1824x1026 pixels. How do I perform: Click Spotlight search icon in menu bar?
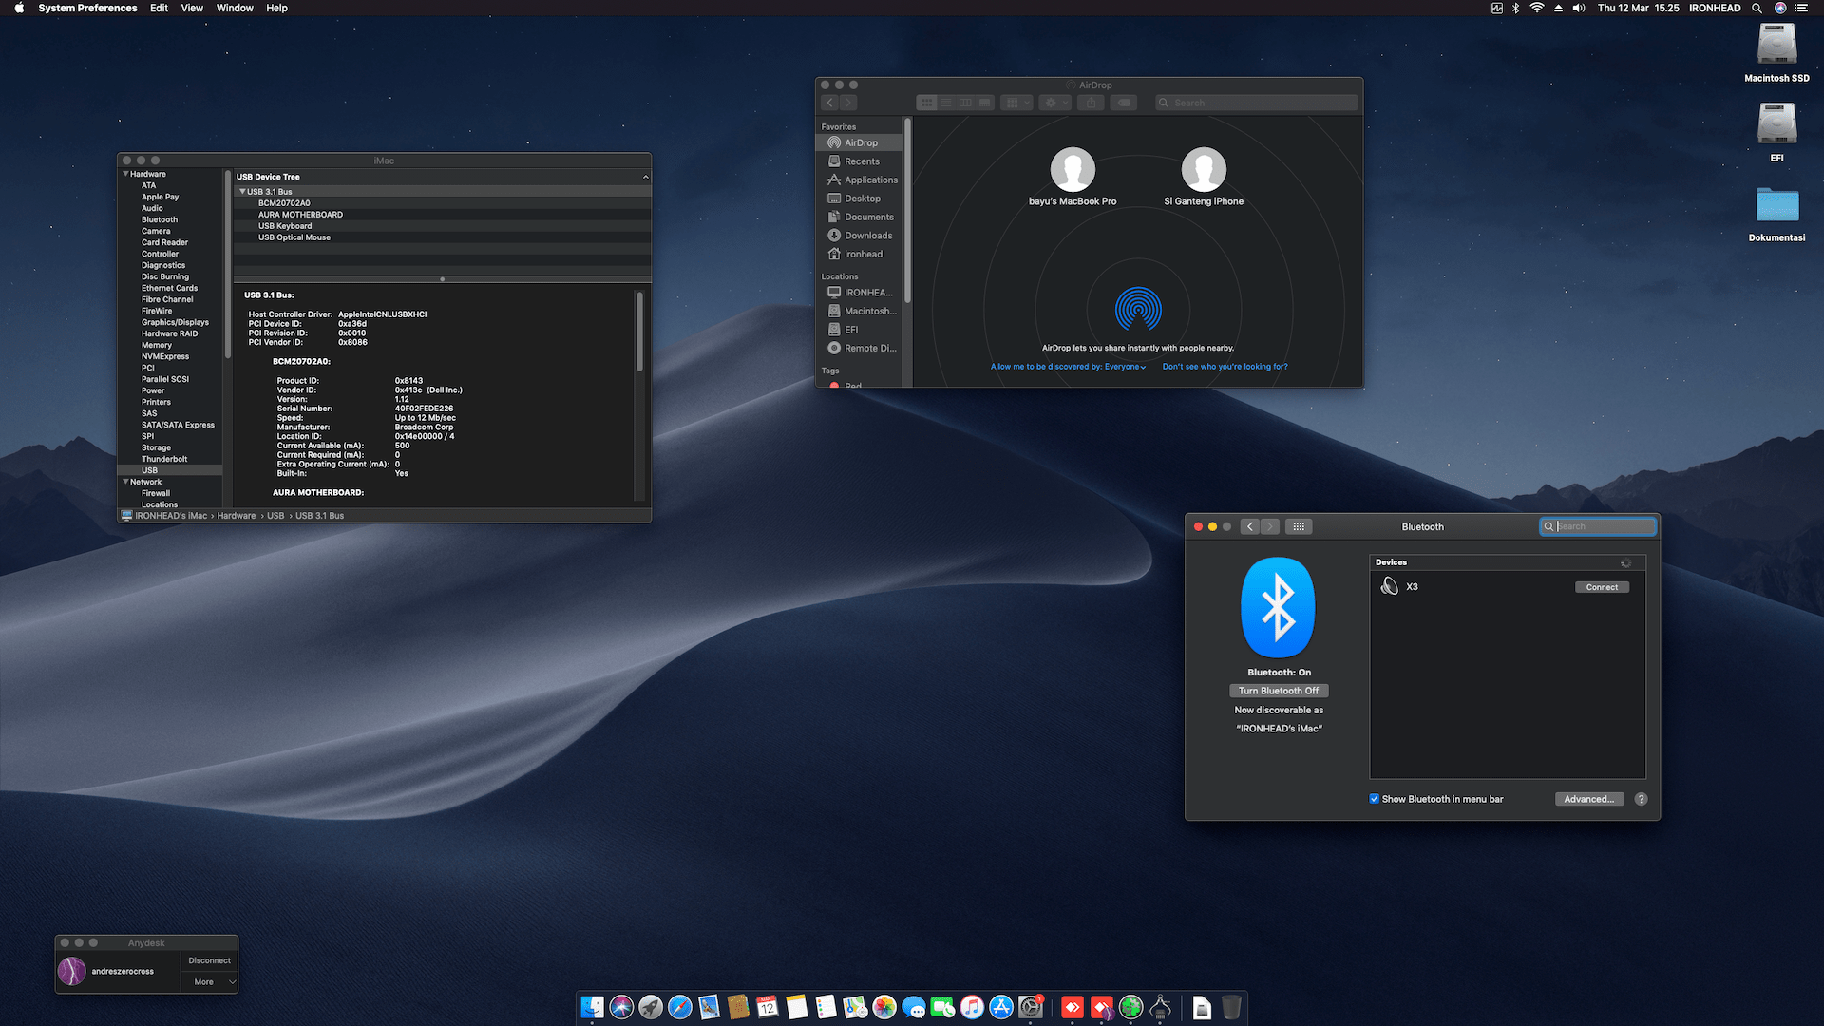tap(1757, 8)
